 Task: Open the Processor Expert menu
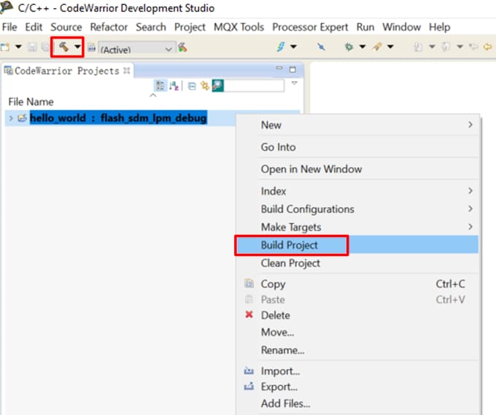point(310,27)
